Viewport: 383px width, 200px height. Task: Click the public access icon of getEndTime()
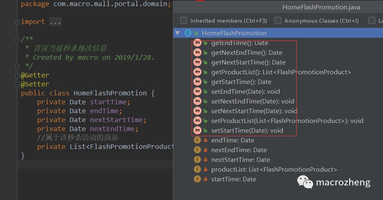(206, 43)
